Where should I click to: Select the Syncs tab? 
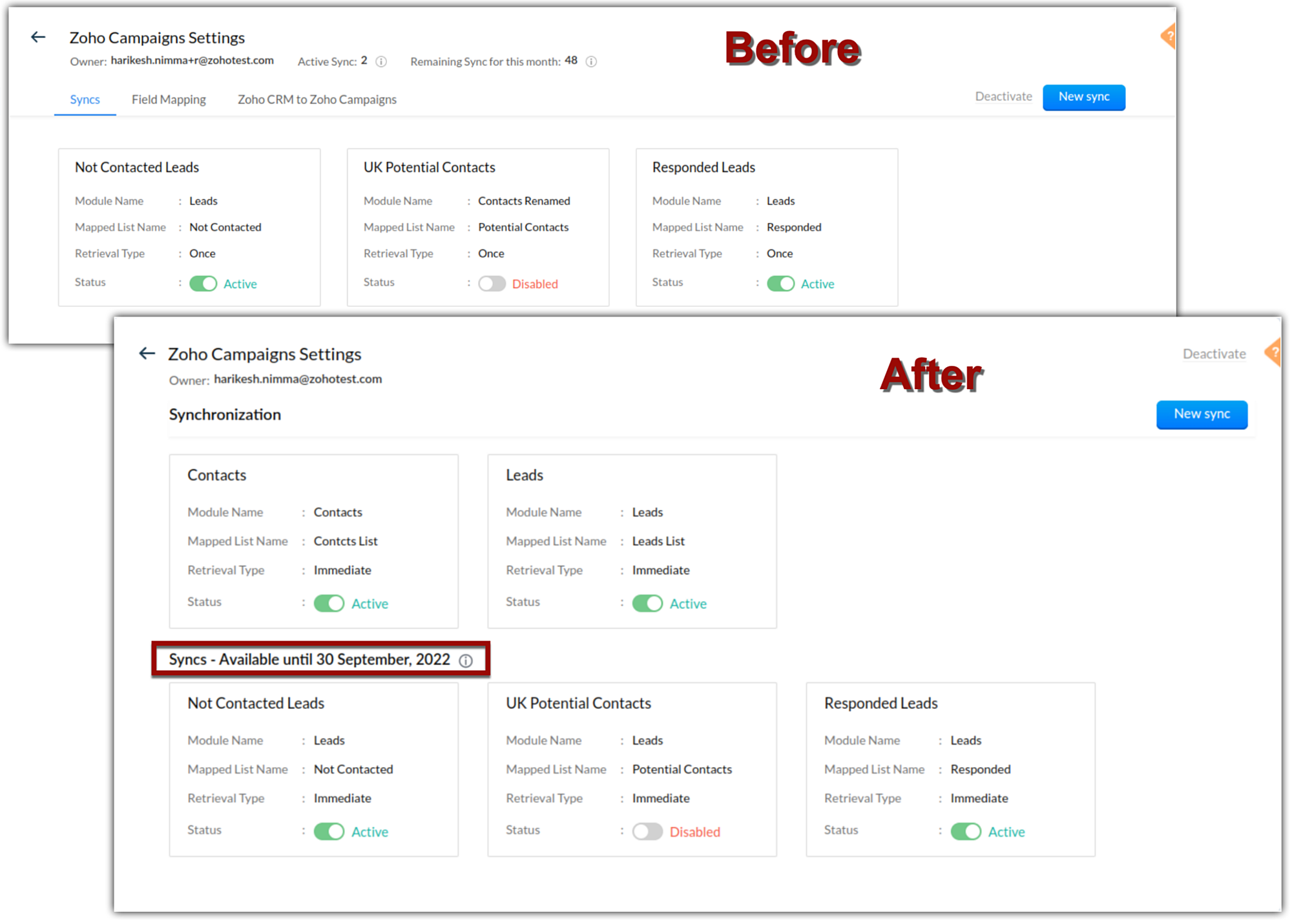pos(85,100)
